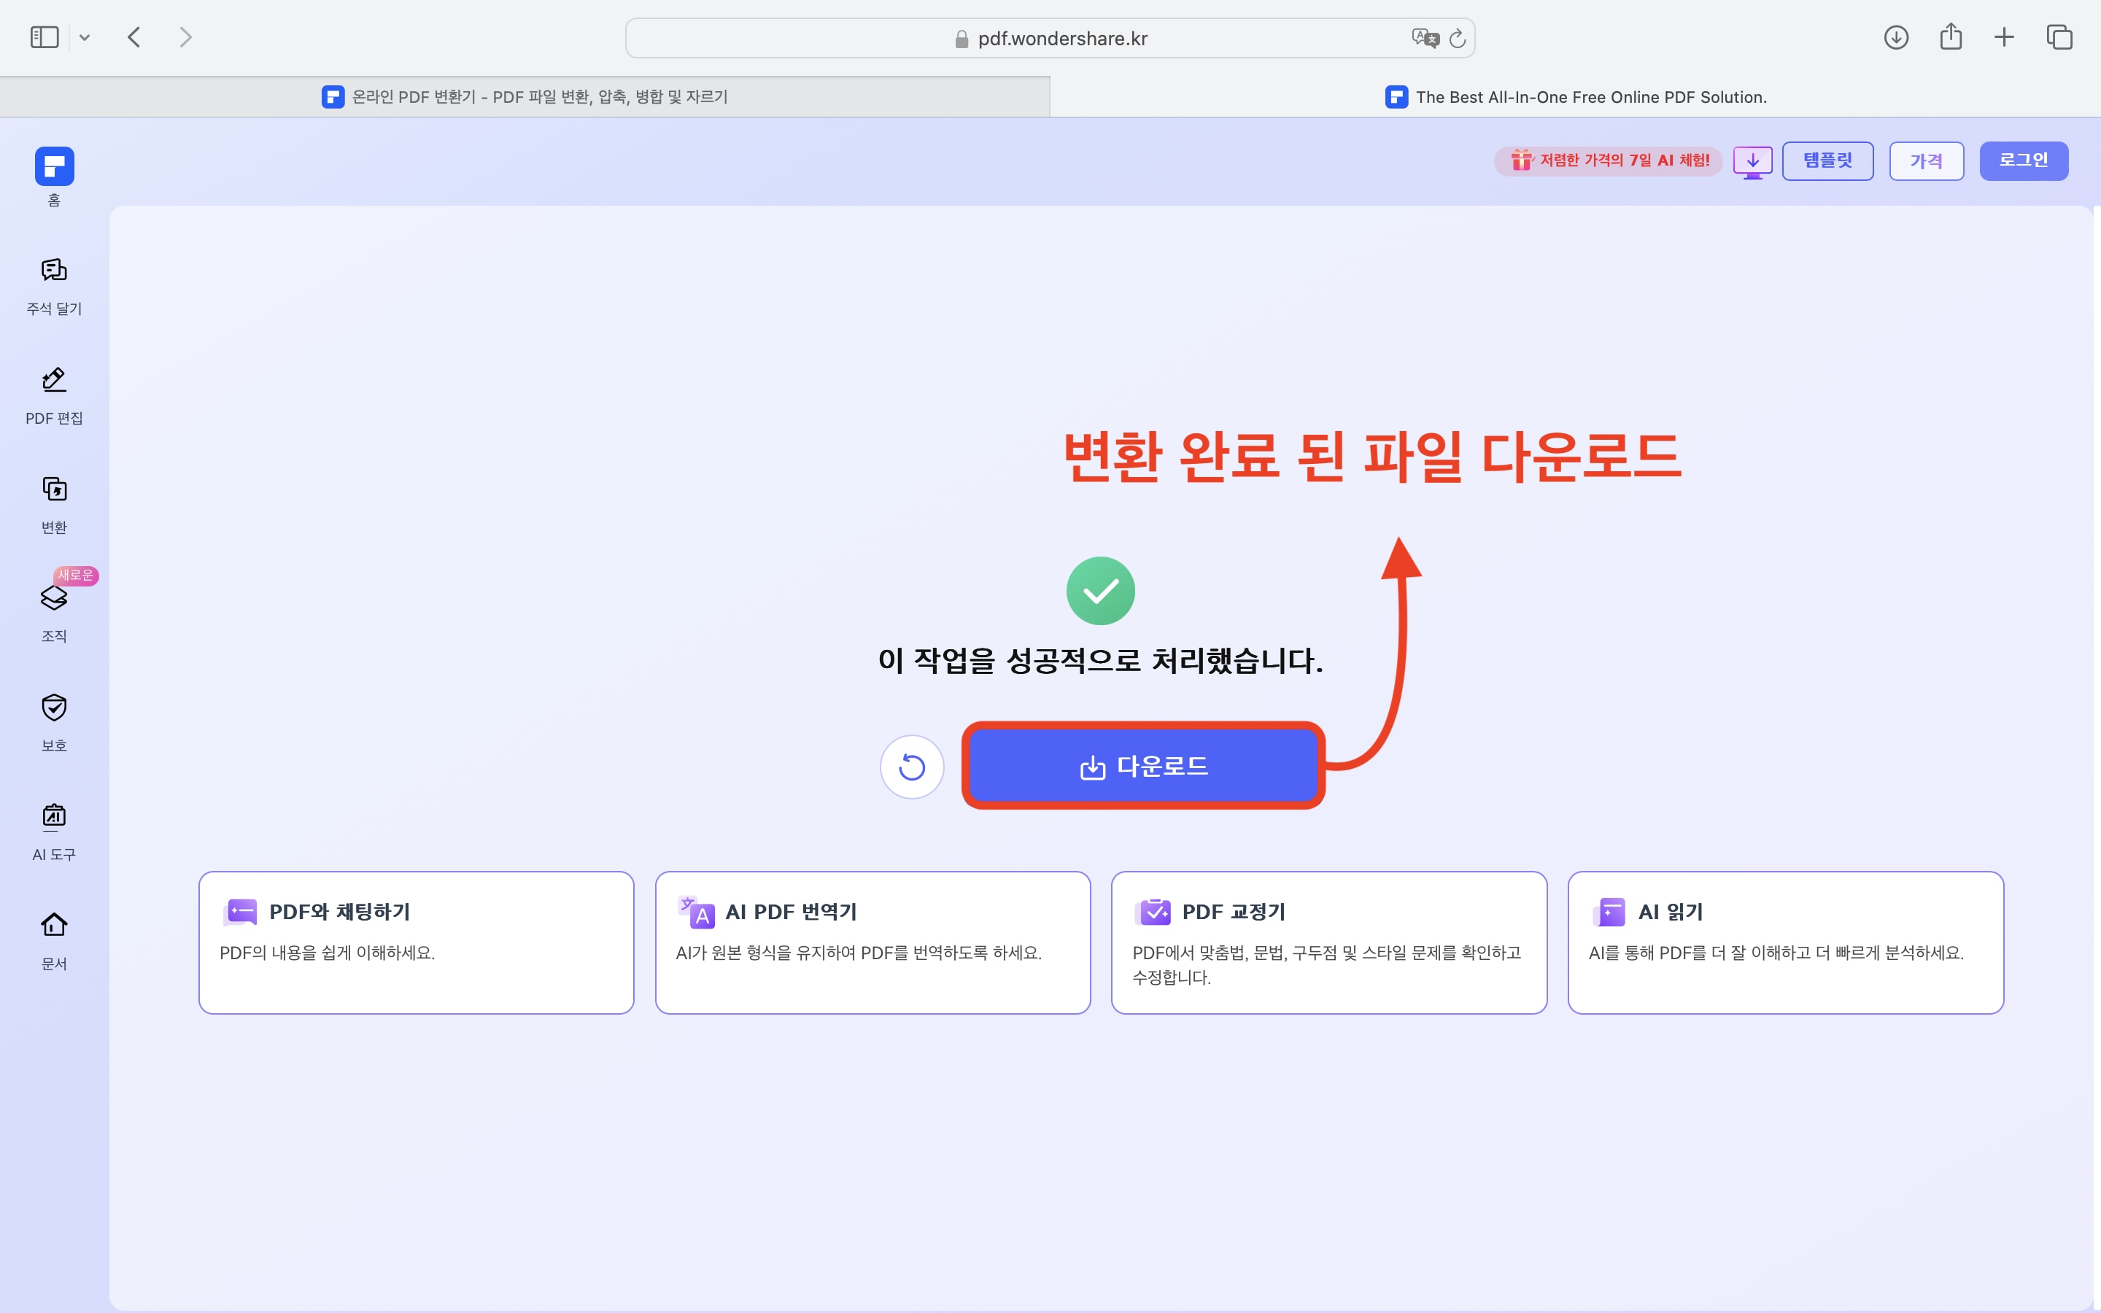Viewport: 2101px width, 1313px height.
Task: Open the 문서 documents section
Action: pyautogui.click(x=54, y=938)
